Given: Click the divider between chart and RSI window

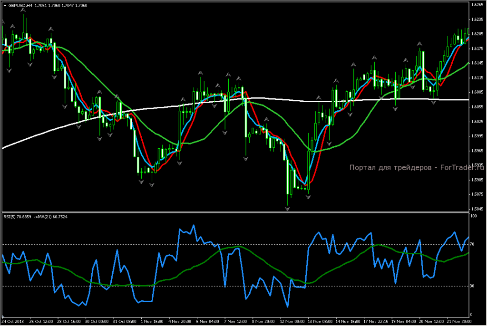Looking at the screenshot, I should (238, 212).
